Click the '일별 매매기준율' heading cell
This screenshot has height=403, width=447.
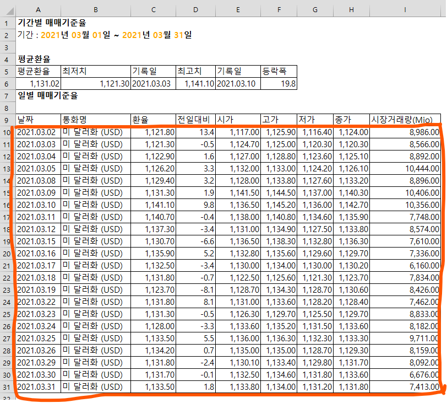click(47, 95)
